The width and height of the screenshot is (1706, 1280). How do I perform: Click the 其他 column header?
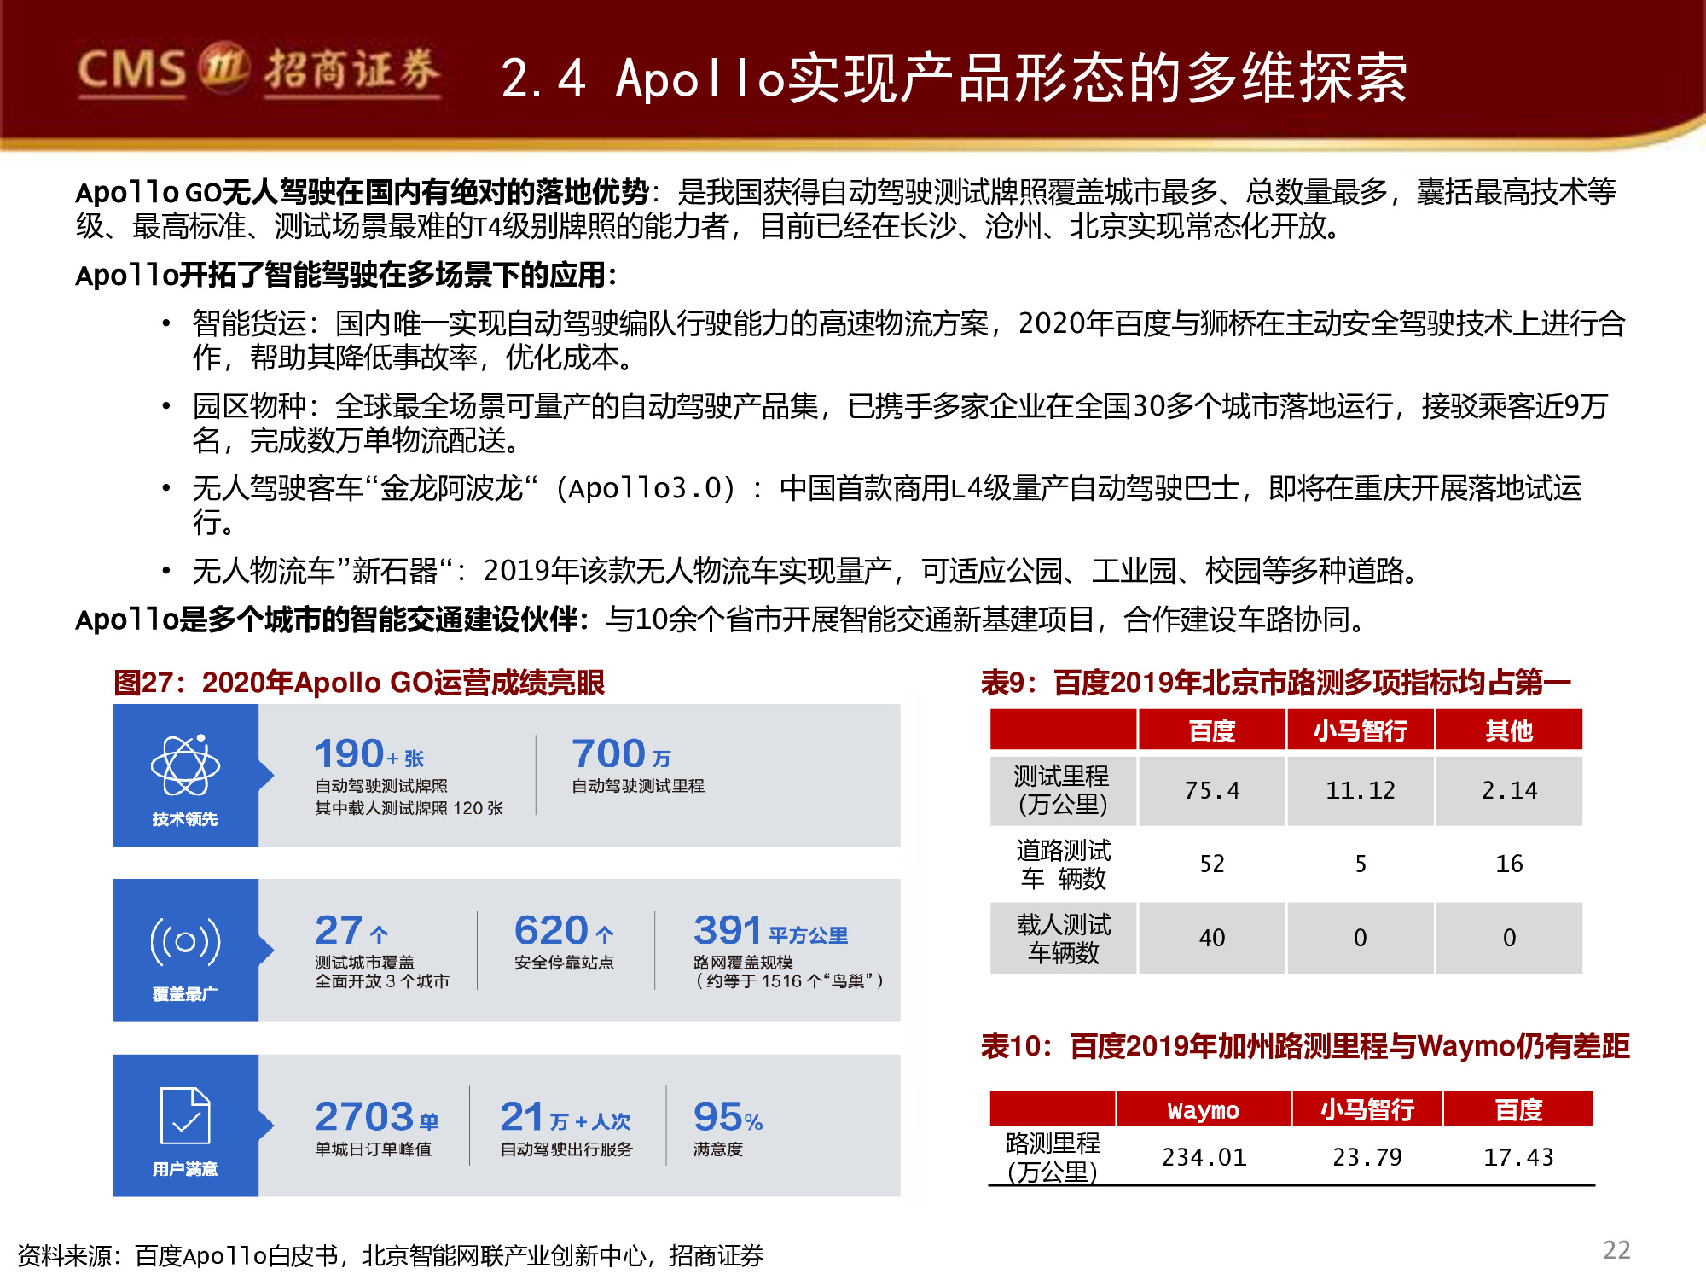[x=1509, y=730]
